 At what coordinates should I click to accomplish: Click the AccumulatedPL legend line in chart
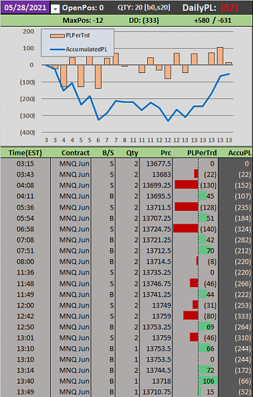(x=57, y=50)
